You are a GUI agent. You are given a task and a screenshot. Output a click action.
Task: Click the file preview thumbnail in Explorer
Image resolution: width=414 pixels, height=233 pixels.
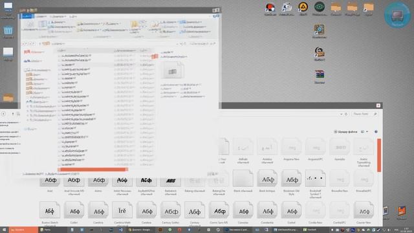pyautogui.click(x=173, y=71)
